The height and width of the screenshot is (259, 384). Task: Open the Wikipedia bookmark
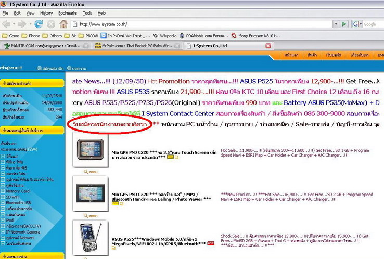coord(165,36)
